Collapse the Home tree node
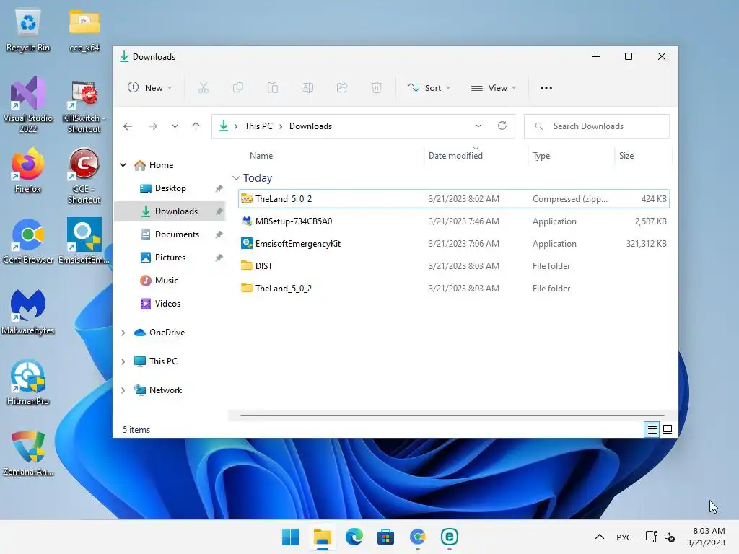The width and height of the screenshot is (739, 554). pyautogui.click(x=123, y=165)
